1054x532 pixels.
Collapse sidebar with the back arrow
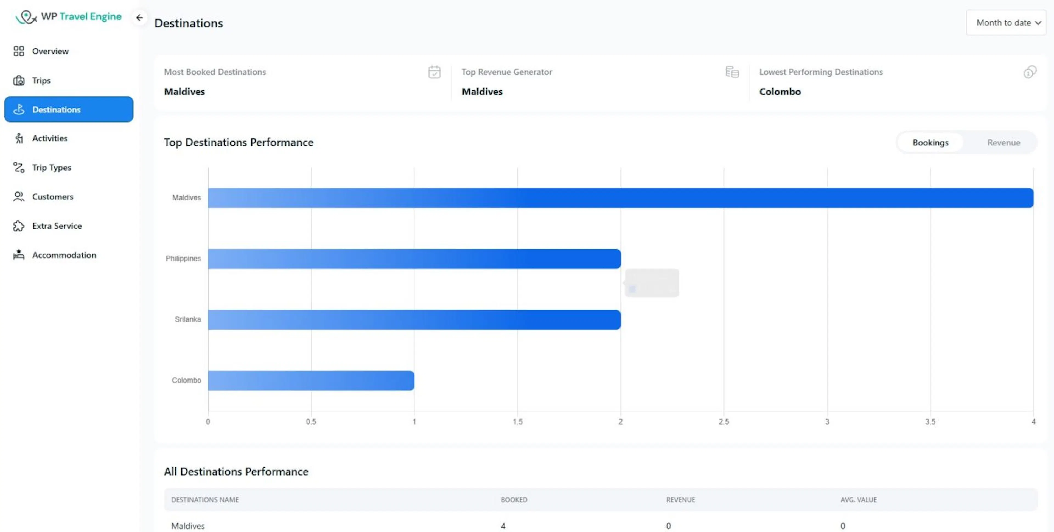point(139,18)
